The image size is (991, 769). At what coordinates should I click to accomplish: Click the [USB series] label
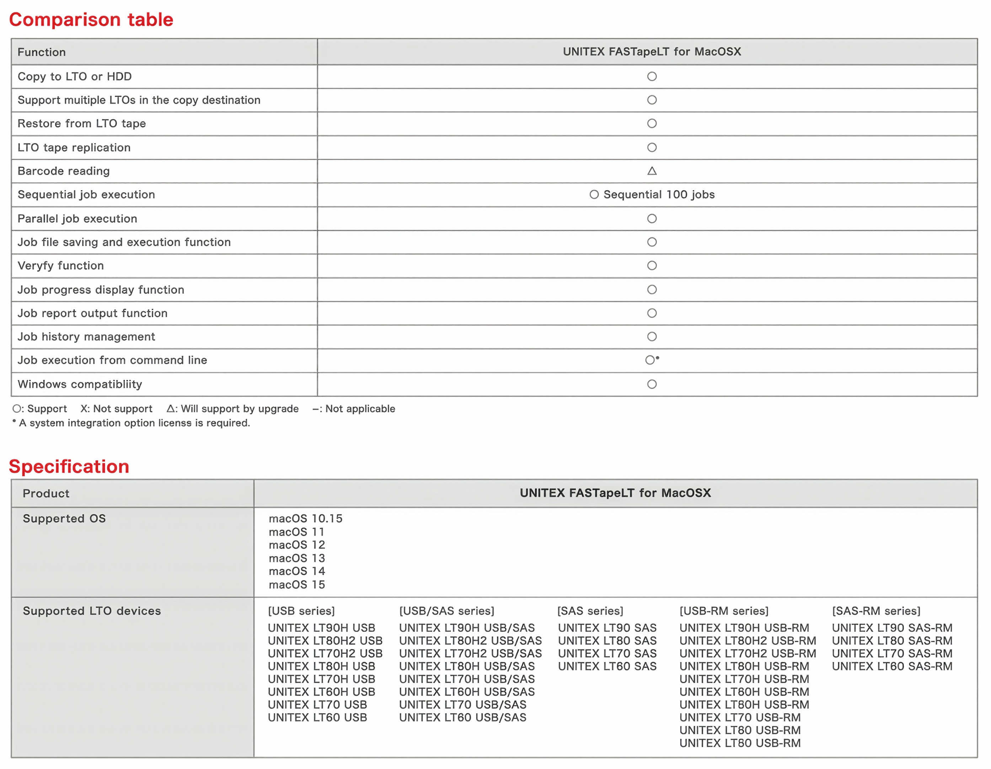(301, 611)
